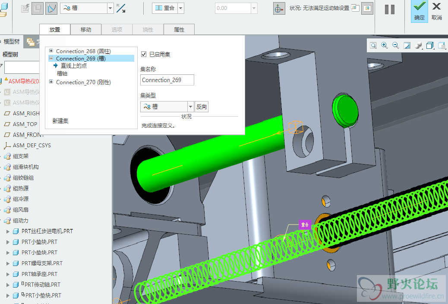
Task: Toggle the 3D dragger icon
Action: (279, 8)
